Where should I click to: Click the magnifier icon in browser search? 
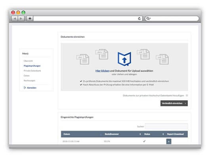click(x=148, y=19)
